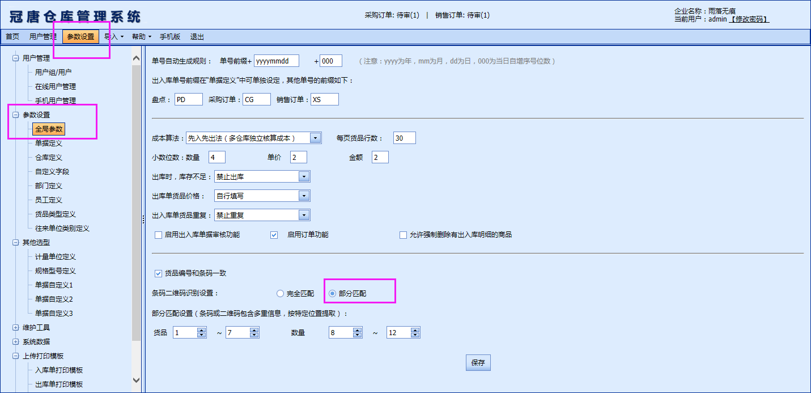Open 员工定义 in the sidebar
The height and width of the screenshot is (393, 811).
click(49, 200)
